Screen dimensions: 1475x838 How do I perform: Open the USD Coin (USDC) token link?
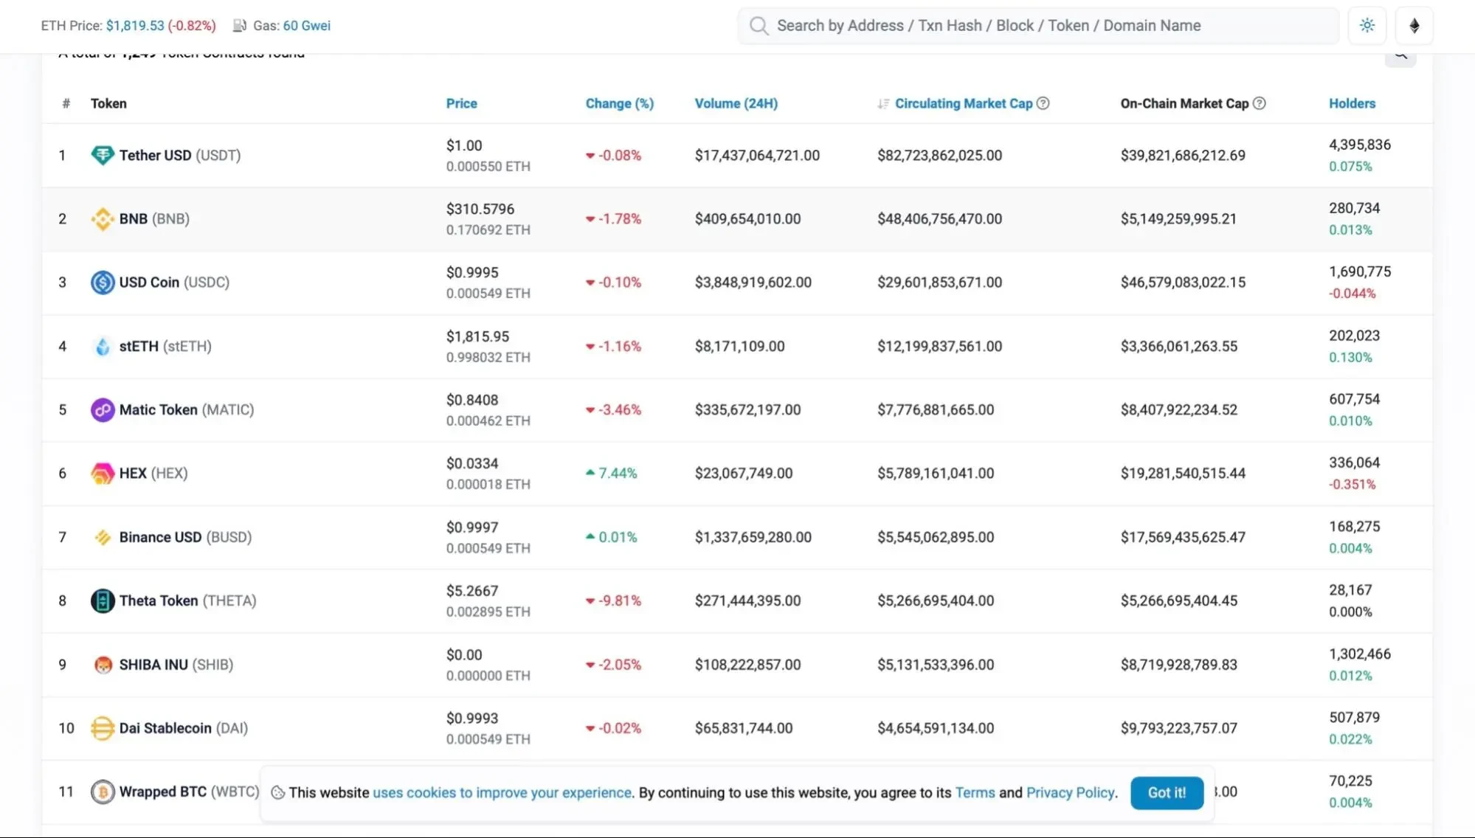point(174,283)
